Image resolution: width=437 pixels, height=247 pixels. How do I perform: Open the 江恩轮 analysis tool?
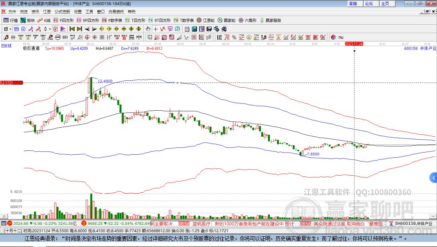(205, 20)
